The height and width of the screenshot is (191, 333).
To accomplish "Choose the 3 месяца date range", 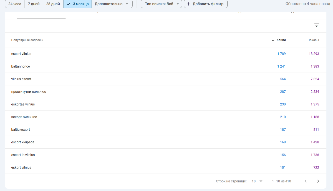I will coord(78,4).
